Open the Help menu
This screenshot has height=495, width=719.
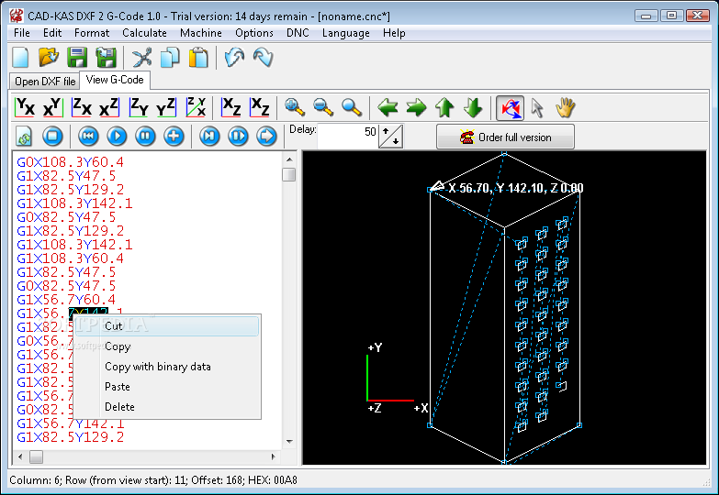[x=394, y=33]
